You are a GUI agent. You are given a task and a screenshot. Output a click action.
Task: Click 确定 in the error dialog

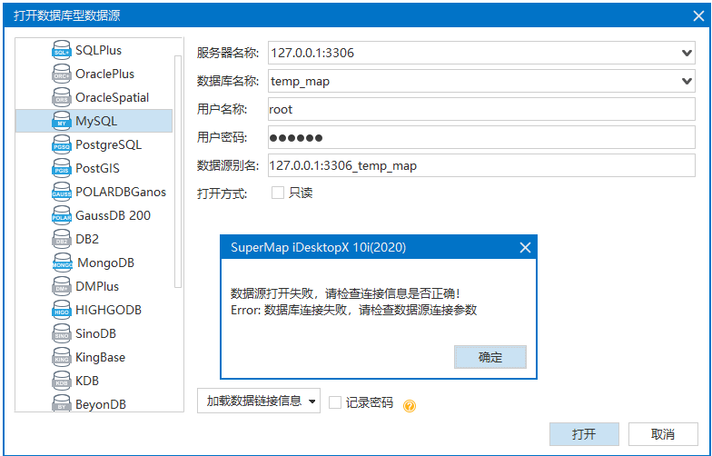click(x=490, y=357)
